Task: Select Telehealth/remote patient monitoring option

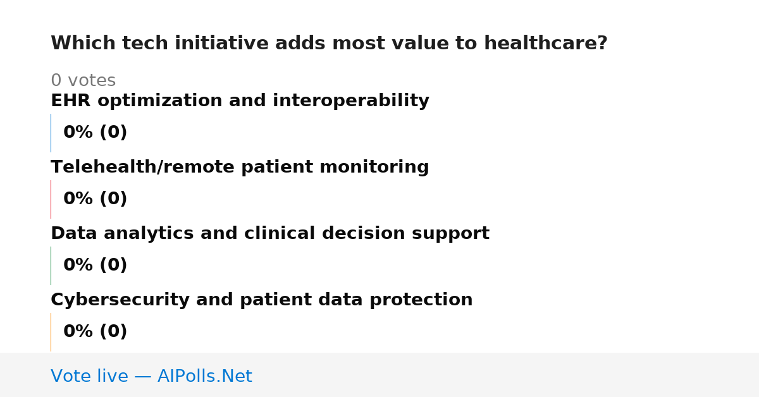Action: [240, 168]
